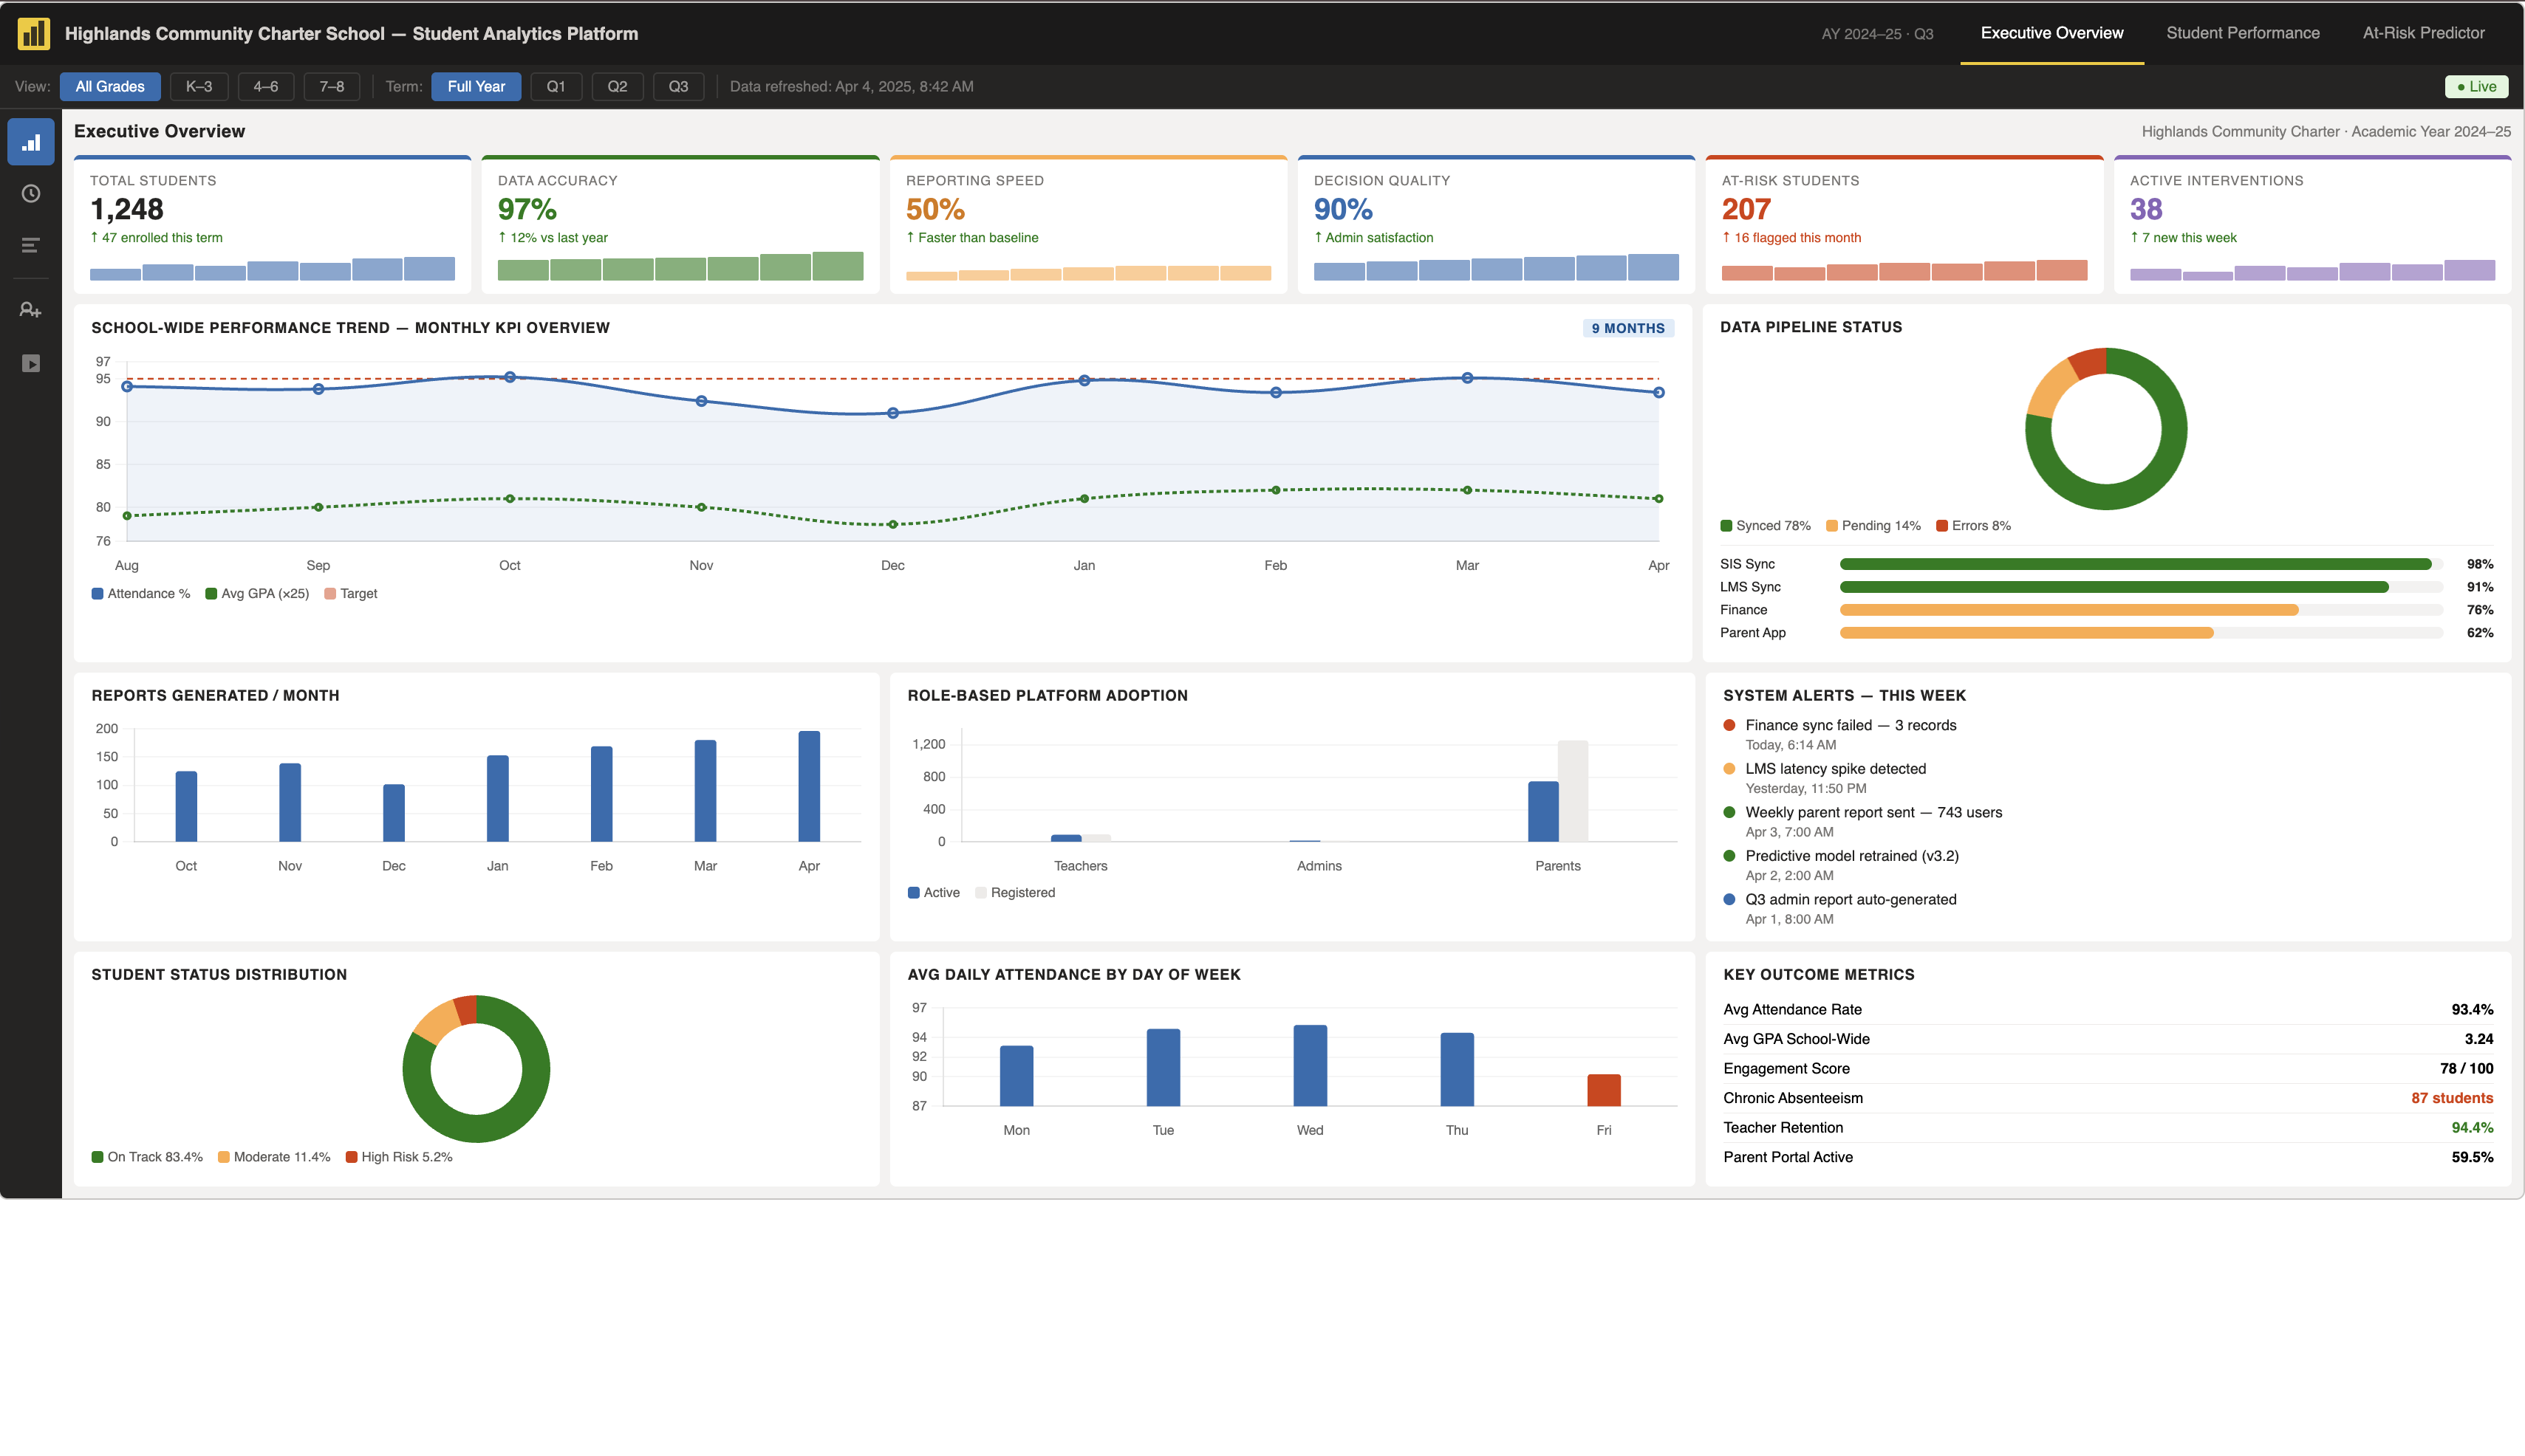Click the green Predictive model retrained alert dot
2525x1456 pixels.
tap(1729, 856)
